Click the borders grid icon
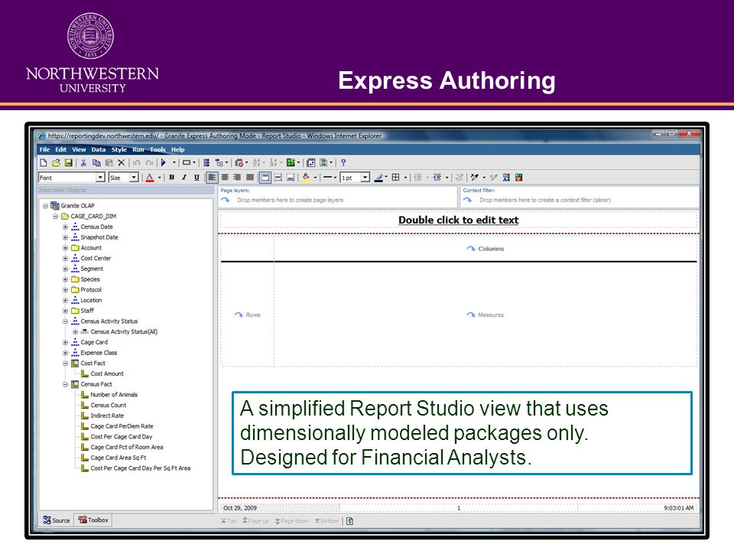The image size is (734, 551). click(x=396, y=177)
